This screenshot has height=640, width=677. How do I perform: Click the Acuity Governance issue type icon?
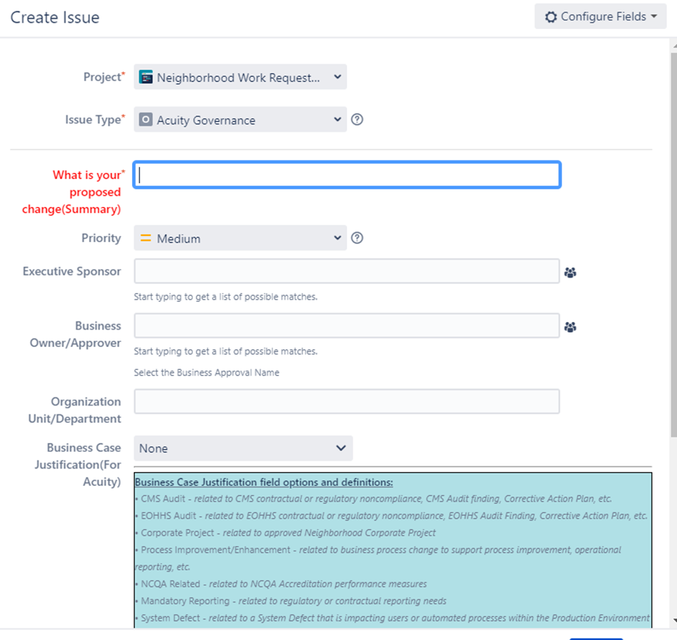coord(146,119)
